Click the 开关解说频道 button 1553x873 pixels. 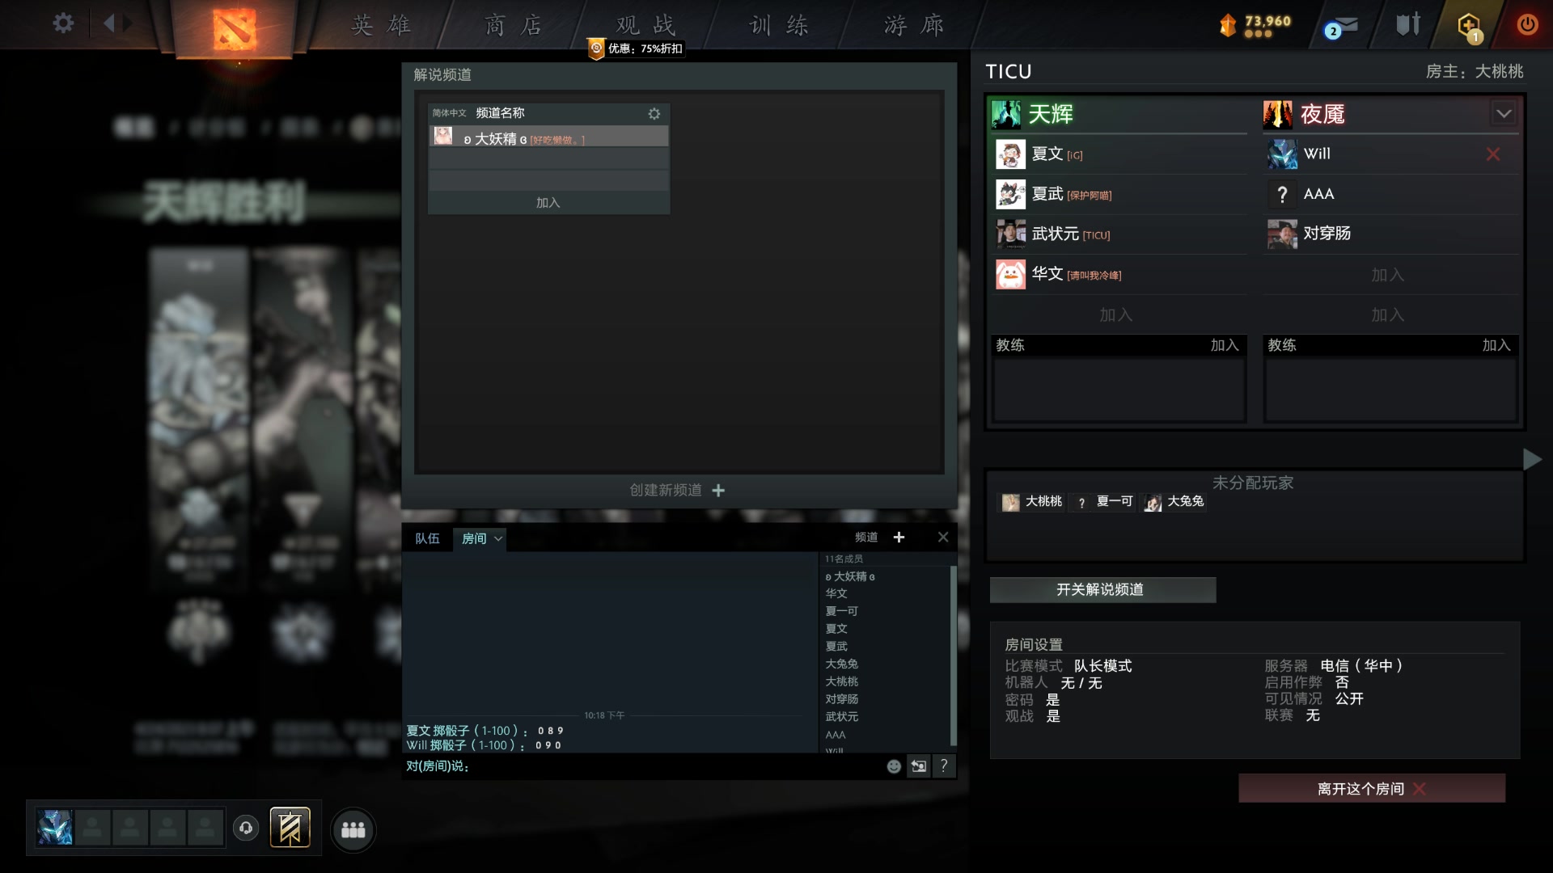(1102, 590)
